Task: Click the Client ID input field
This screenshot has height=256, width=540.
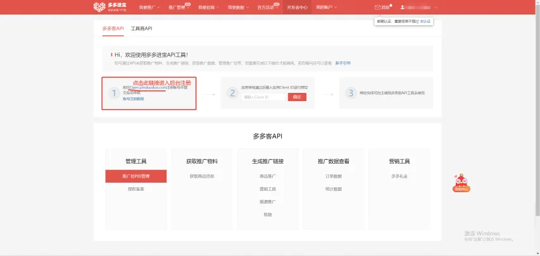Action: (263, 97)
